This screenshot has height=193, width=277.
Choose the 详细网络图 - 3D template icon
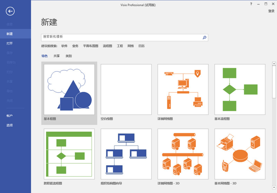tap(183, 154)
